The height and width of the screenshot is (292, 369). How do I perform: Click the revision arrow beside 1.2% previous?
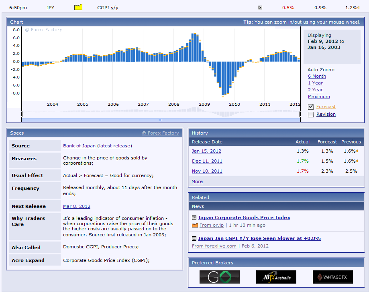pyautogui.click(x=359, y=8)
